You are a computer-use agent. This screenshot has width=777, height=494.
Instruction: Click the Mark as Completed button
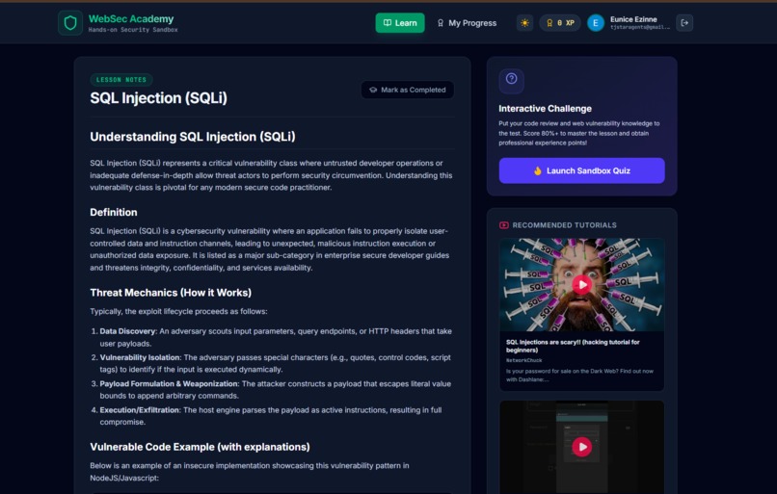(408, 90)
